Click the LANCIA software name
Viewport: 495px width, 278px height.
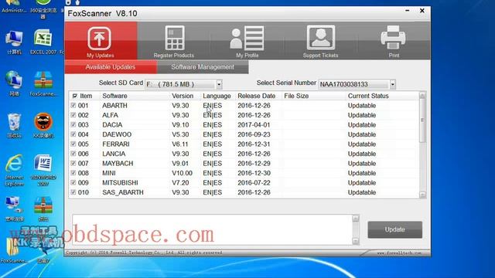point(114,154)
